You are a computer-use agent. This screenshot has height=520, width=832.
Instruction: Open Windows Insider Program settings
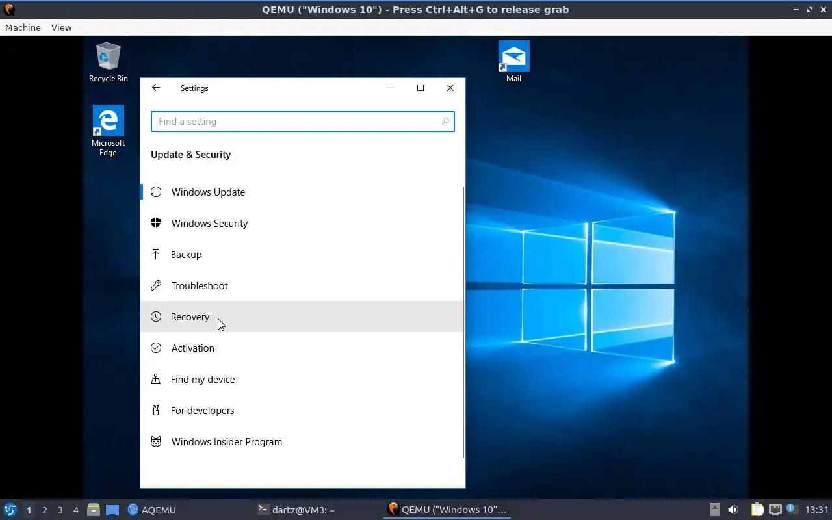tap(302, 441)
